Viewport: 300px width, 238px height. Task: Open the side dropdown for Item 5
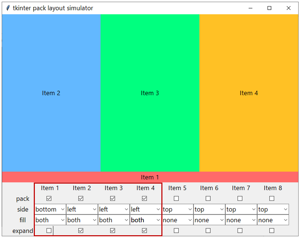[177, 209]
